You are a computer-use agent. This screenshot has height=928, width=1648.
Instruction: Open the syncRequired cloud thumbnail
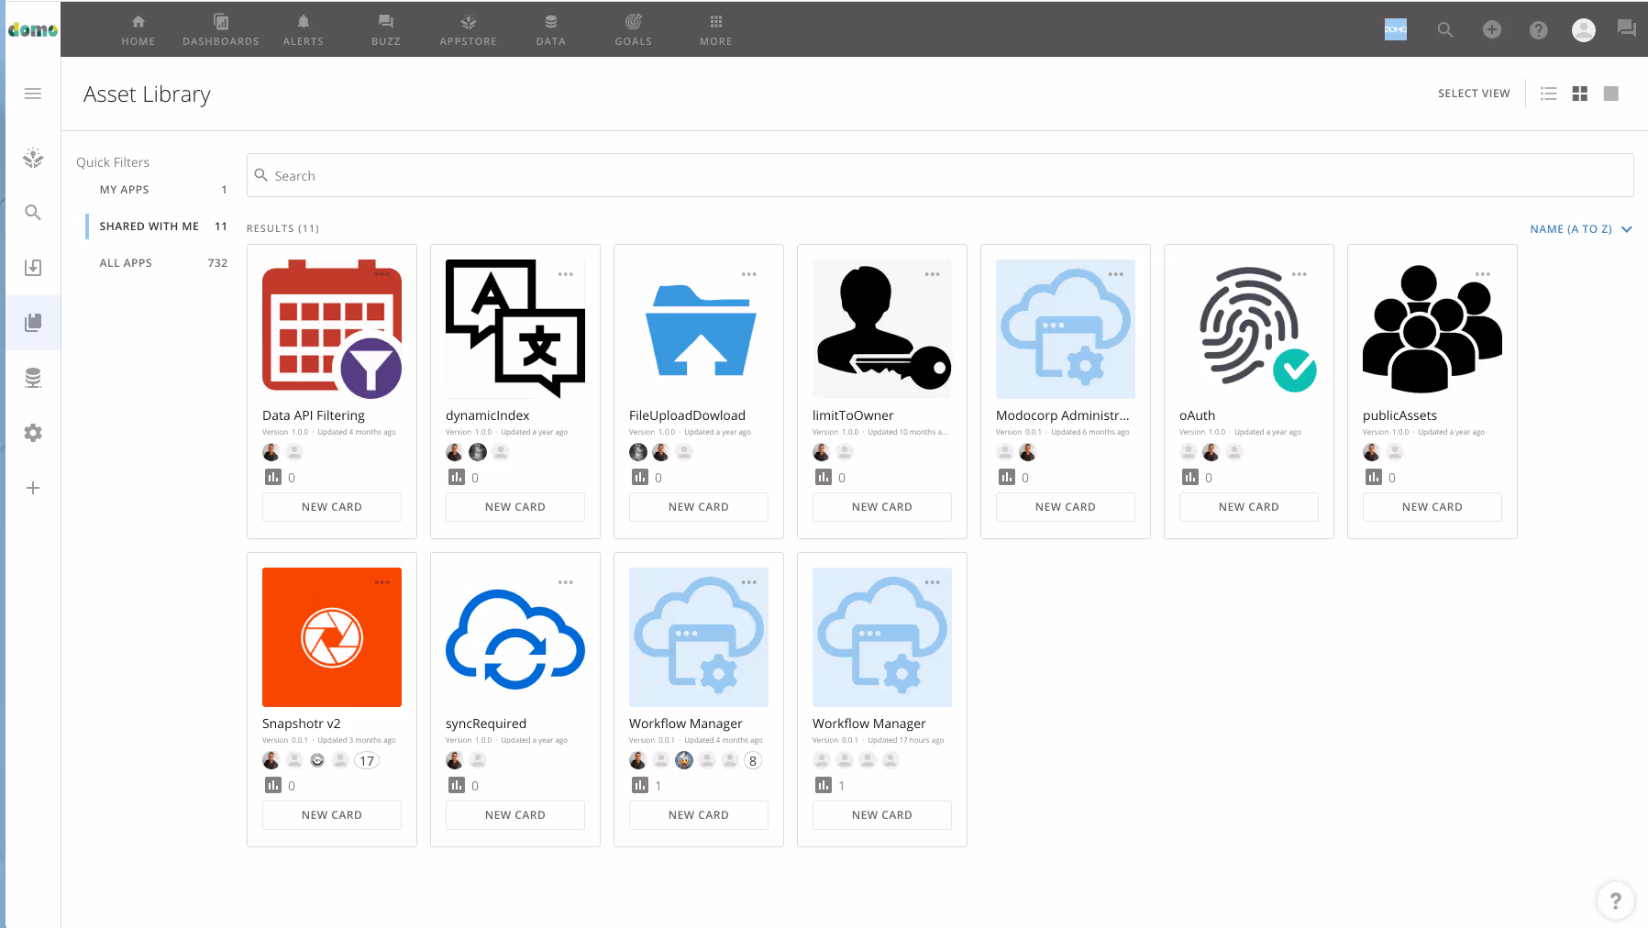click(515, 637)
